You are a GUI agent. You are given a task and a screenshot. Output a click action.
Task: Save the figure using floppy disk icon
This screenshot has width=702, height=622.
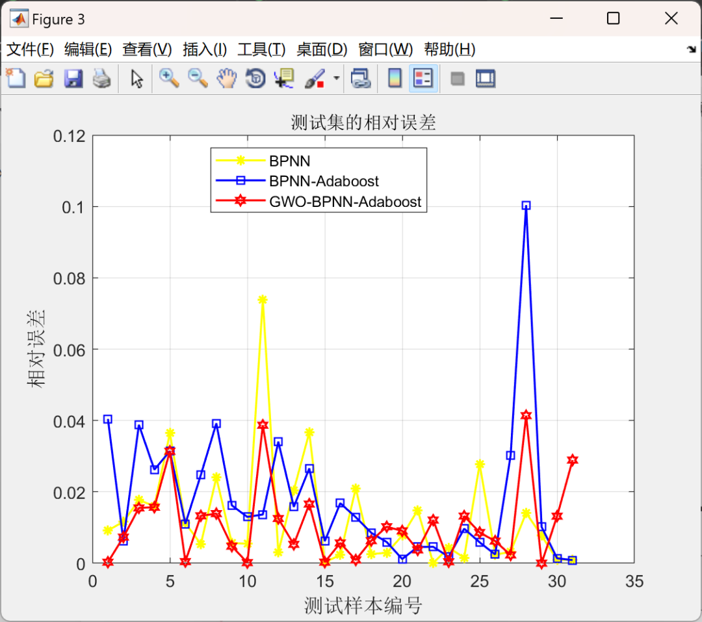[73, 79]
